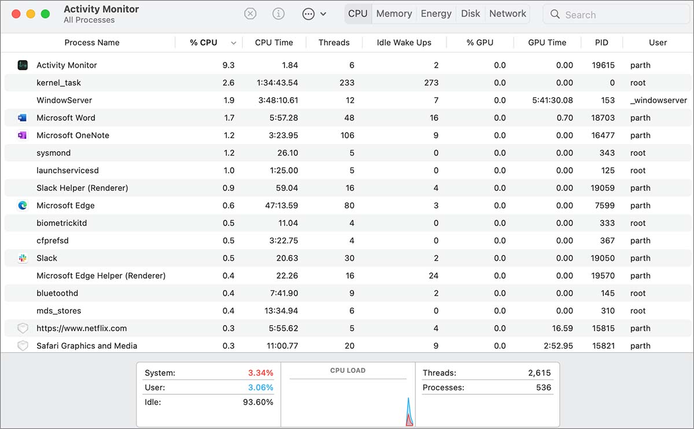The image size is (694, 429).
Task: Expand the chevron beside the ellipsis button
Action: pos(323,14)
